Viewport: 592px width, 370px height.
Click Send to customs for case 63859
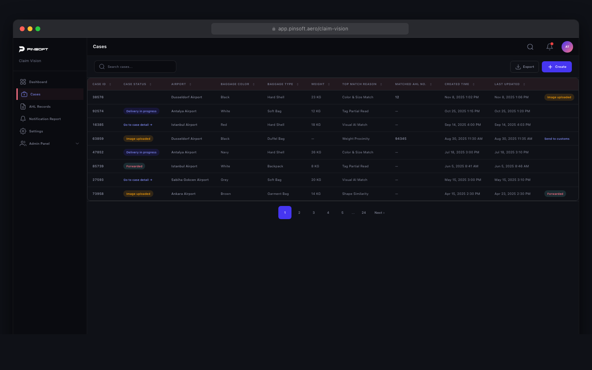tap(557, 139)
